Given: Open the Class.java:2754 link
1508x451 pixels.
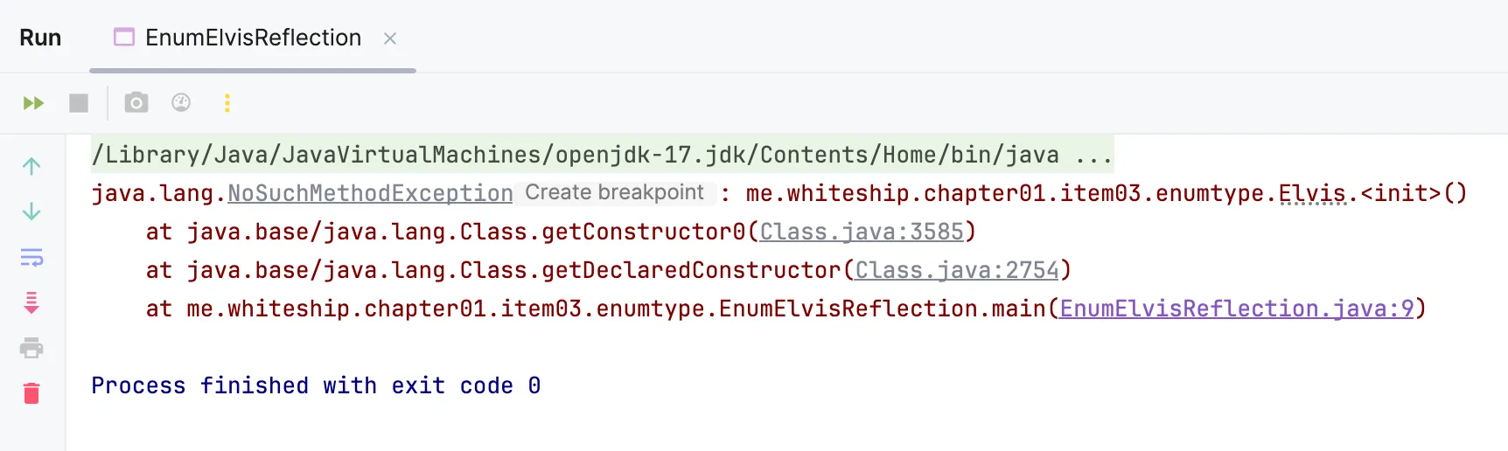Looking at the screenshot, I should [x=957, y=270].
